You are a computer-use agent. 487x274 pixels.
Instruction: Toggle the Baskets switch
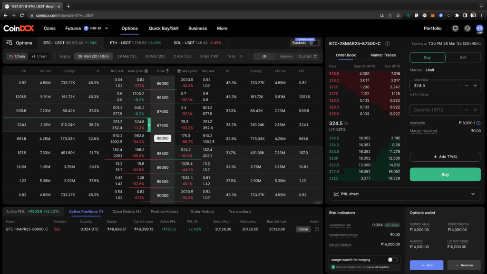(x=314, y=43)
